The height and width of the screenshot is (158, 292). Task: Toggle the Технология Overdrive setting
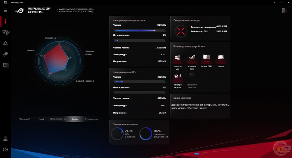[192, 81]
